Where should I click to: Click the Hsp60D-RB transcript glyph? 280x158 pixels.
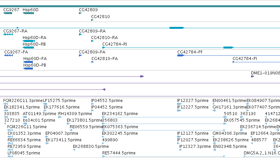tap(28, 48)
